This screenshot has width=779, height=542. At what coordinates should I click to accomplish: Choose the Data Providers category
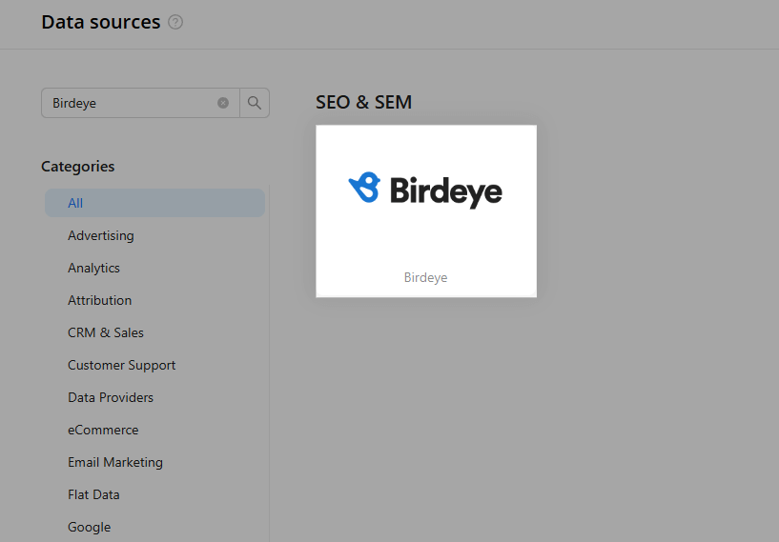(x=111, y=397)
